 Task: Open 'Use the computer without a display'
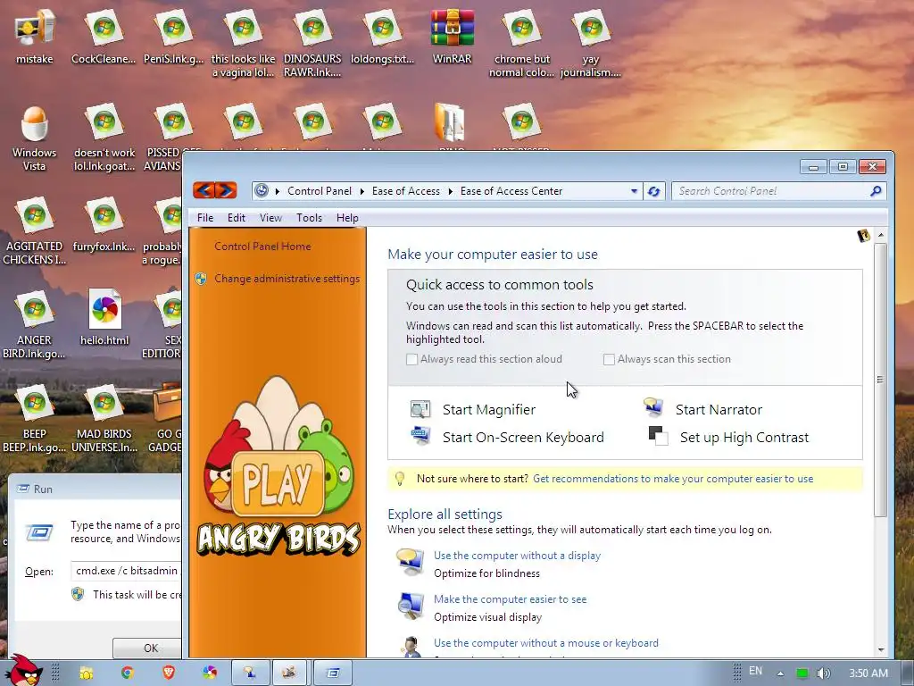tap(517, 556)
